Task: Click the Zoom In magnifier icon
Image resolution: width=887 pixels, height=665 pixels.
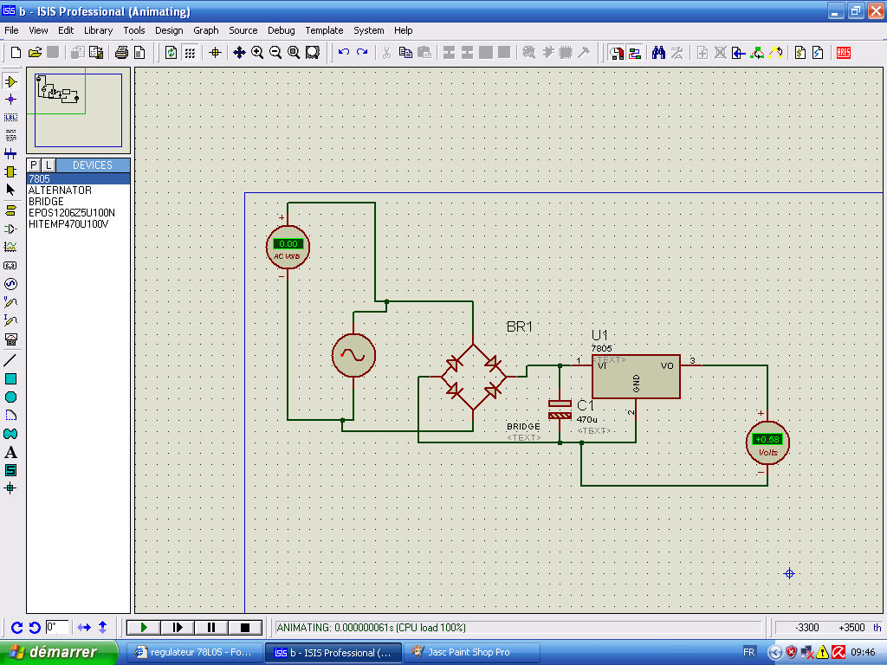Action: point(257,53)
